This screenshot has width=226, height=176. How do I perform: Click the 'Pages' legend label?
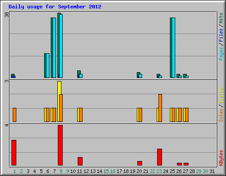(221, 54)
